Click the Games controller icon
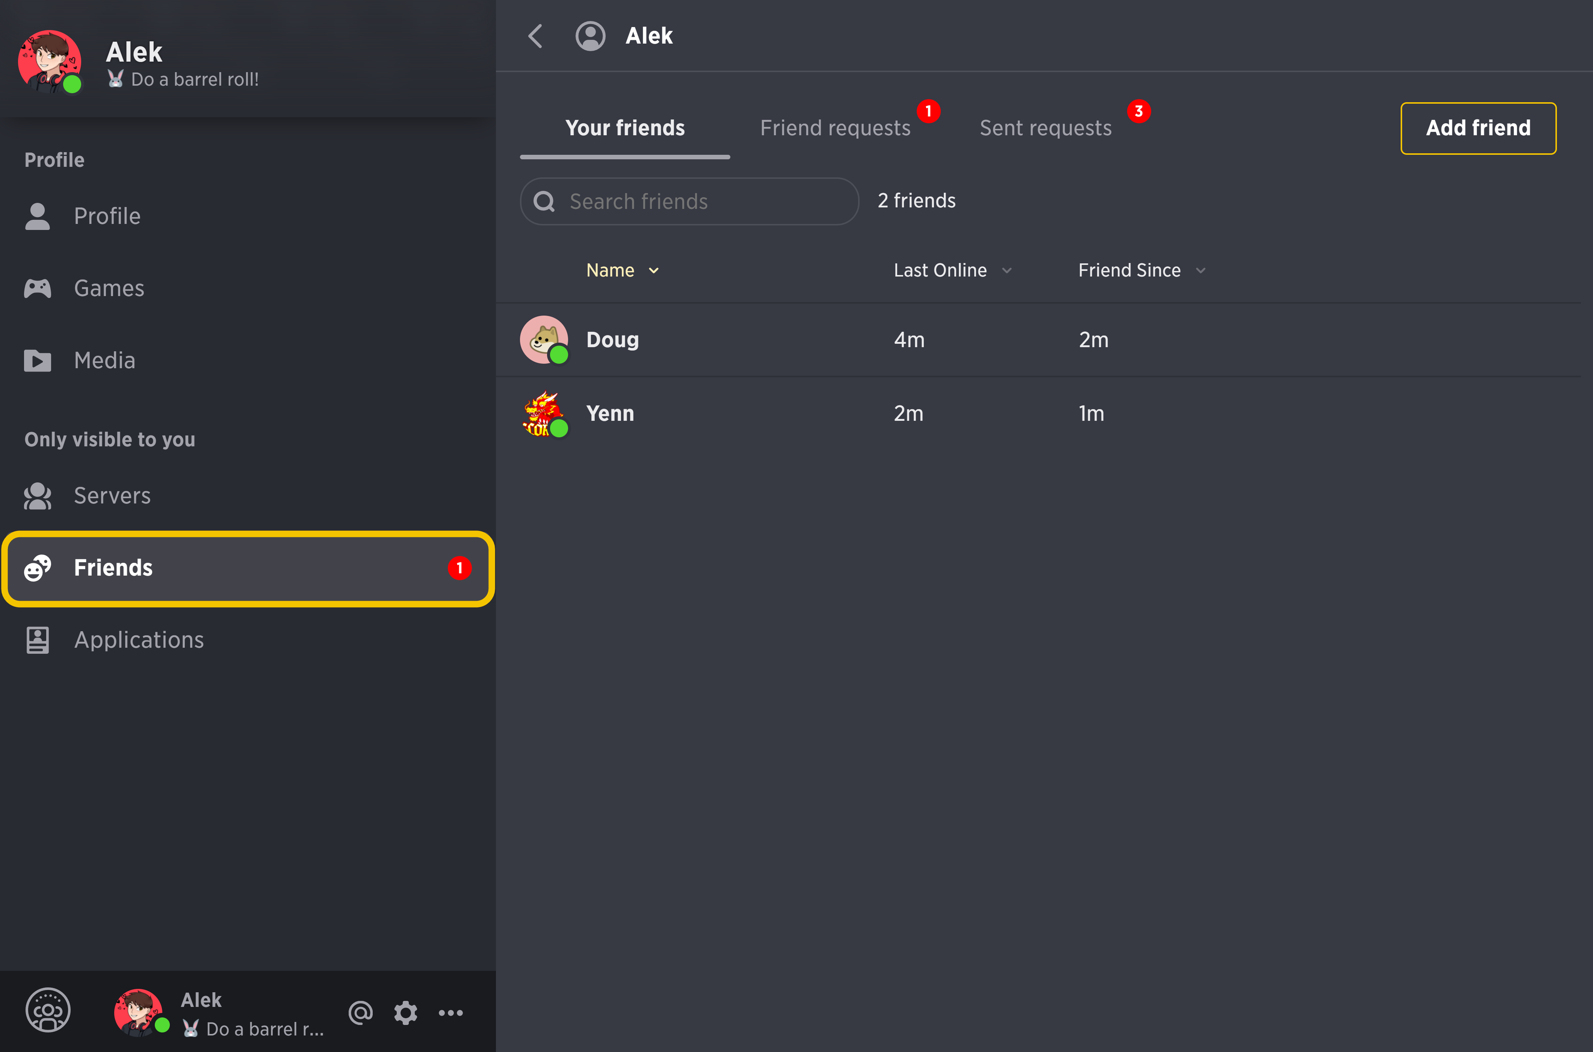The height and width of the screenshot is (1052, 1593). pyautogui.click(x=38, y=289)
